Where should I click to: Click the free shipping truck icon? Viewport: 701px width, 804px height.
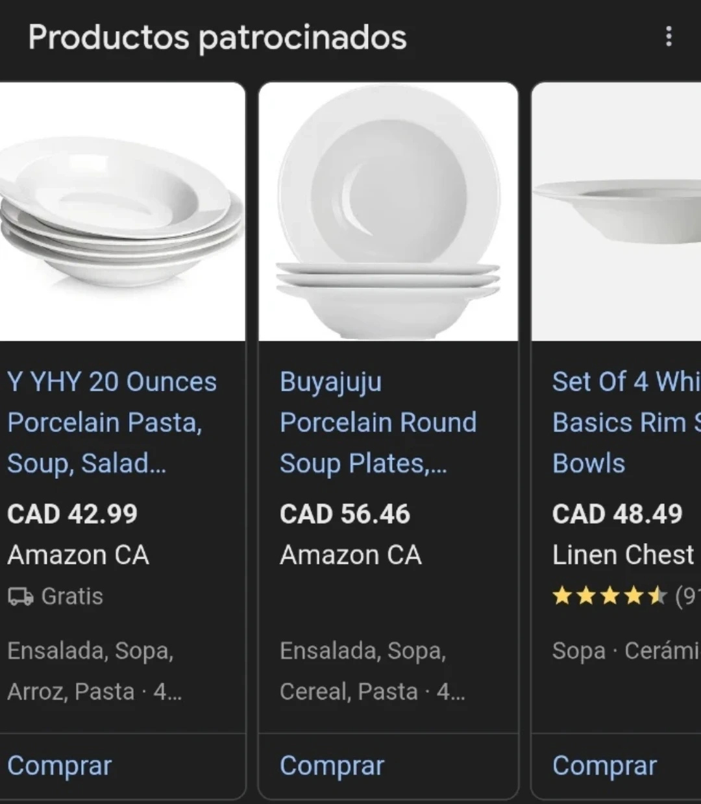pyautogui.click(x=20, y=596)
